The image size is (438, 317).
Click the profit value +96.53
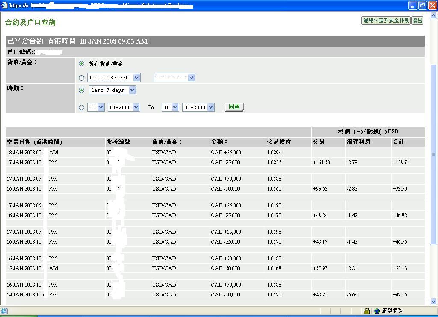pos(320,189)
